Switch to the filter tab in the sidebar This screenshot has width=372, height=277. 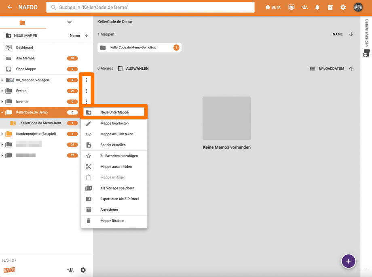[x=69, y=23]
